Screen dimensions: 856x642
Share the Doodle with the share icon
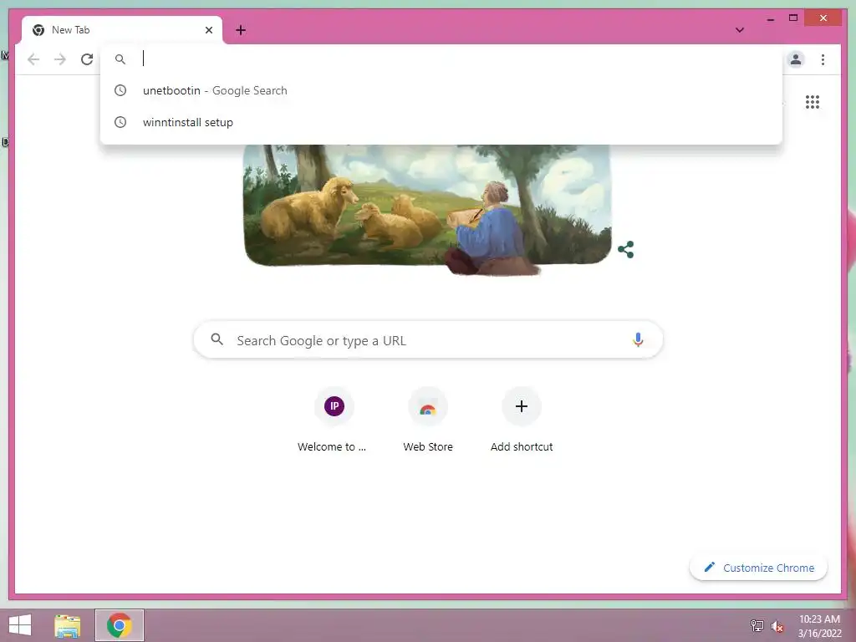click(625, 249)
